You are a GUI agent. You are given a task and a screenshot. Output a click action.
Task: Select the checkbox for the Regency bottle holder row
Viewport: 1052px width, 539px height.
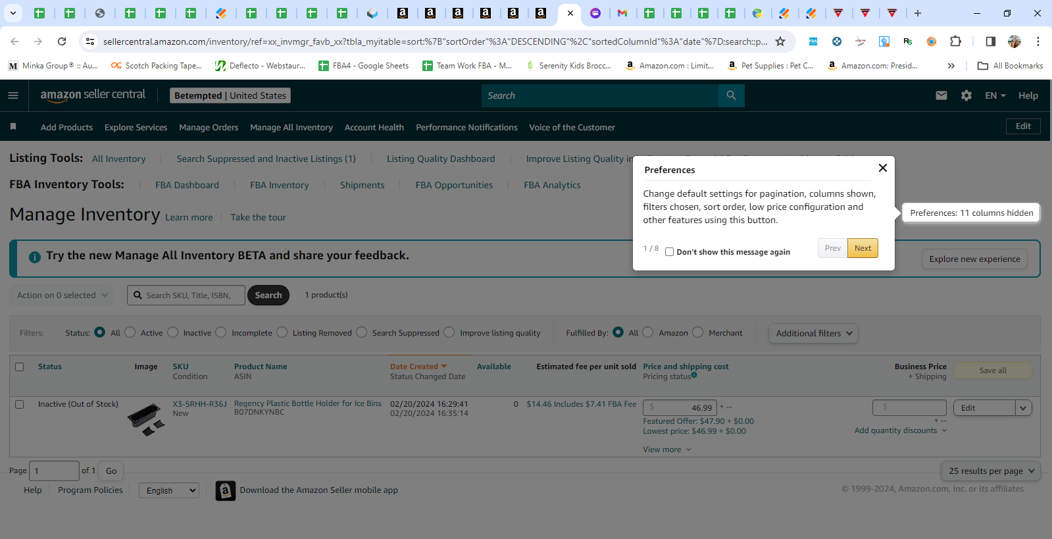20,404
